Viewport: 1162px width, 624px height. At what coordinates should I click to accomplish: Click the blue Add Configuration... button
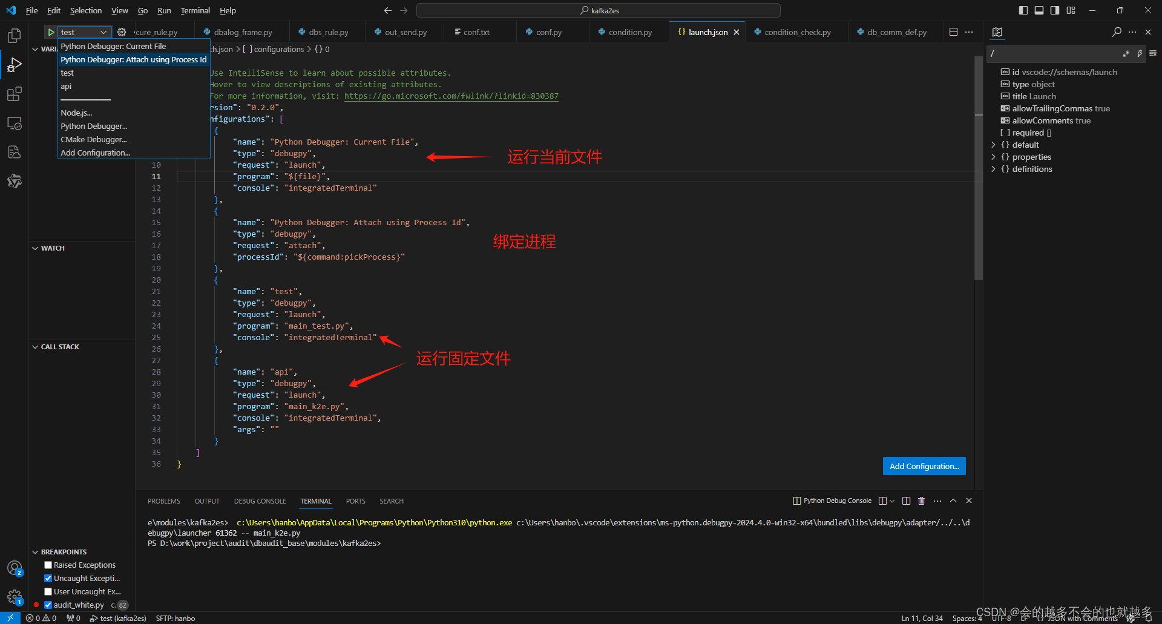pyautogui.click(x=924, y=466)
